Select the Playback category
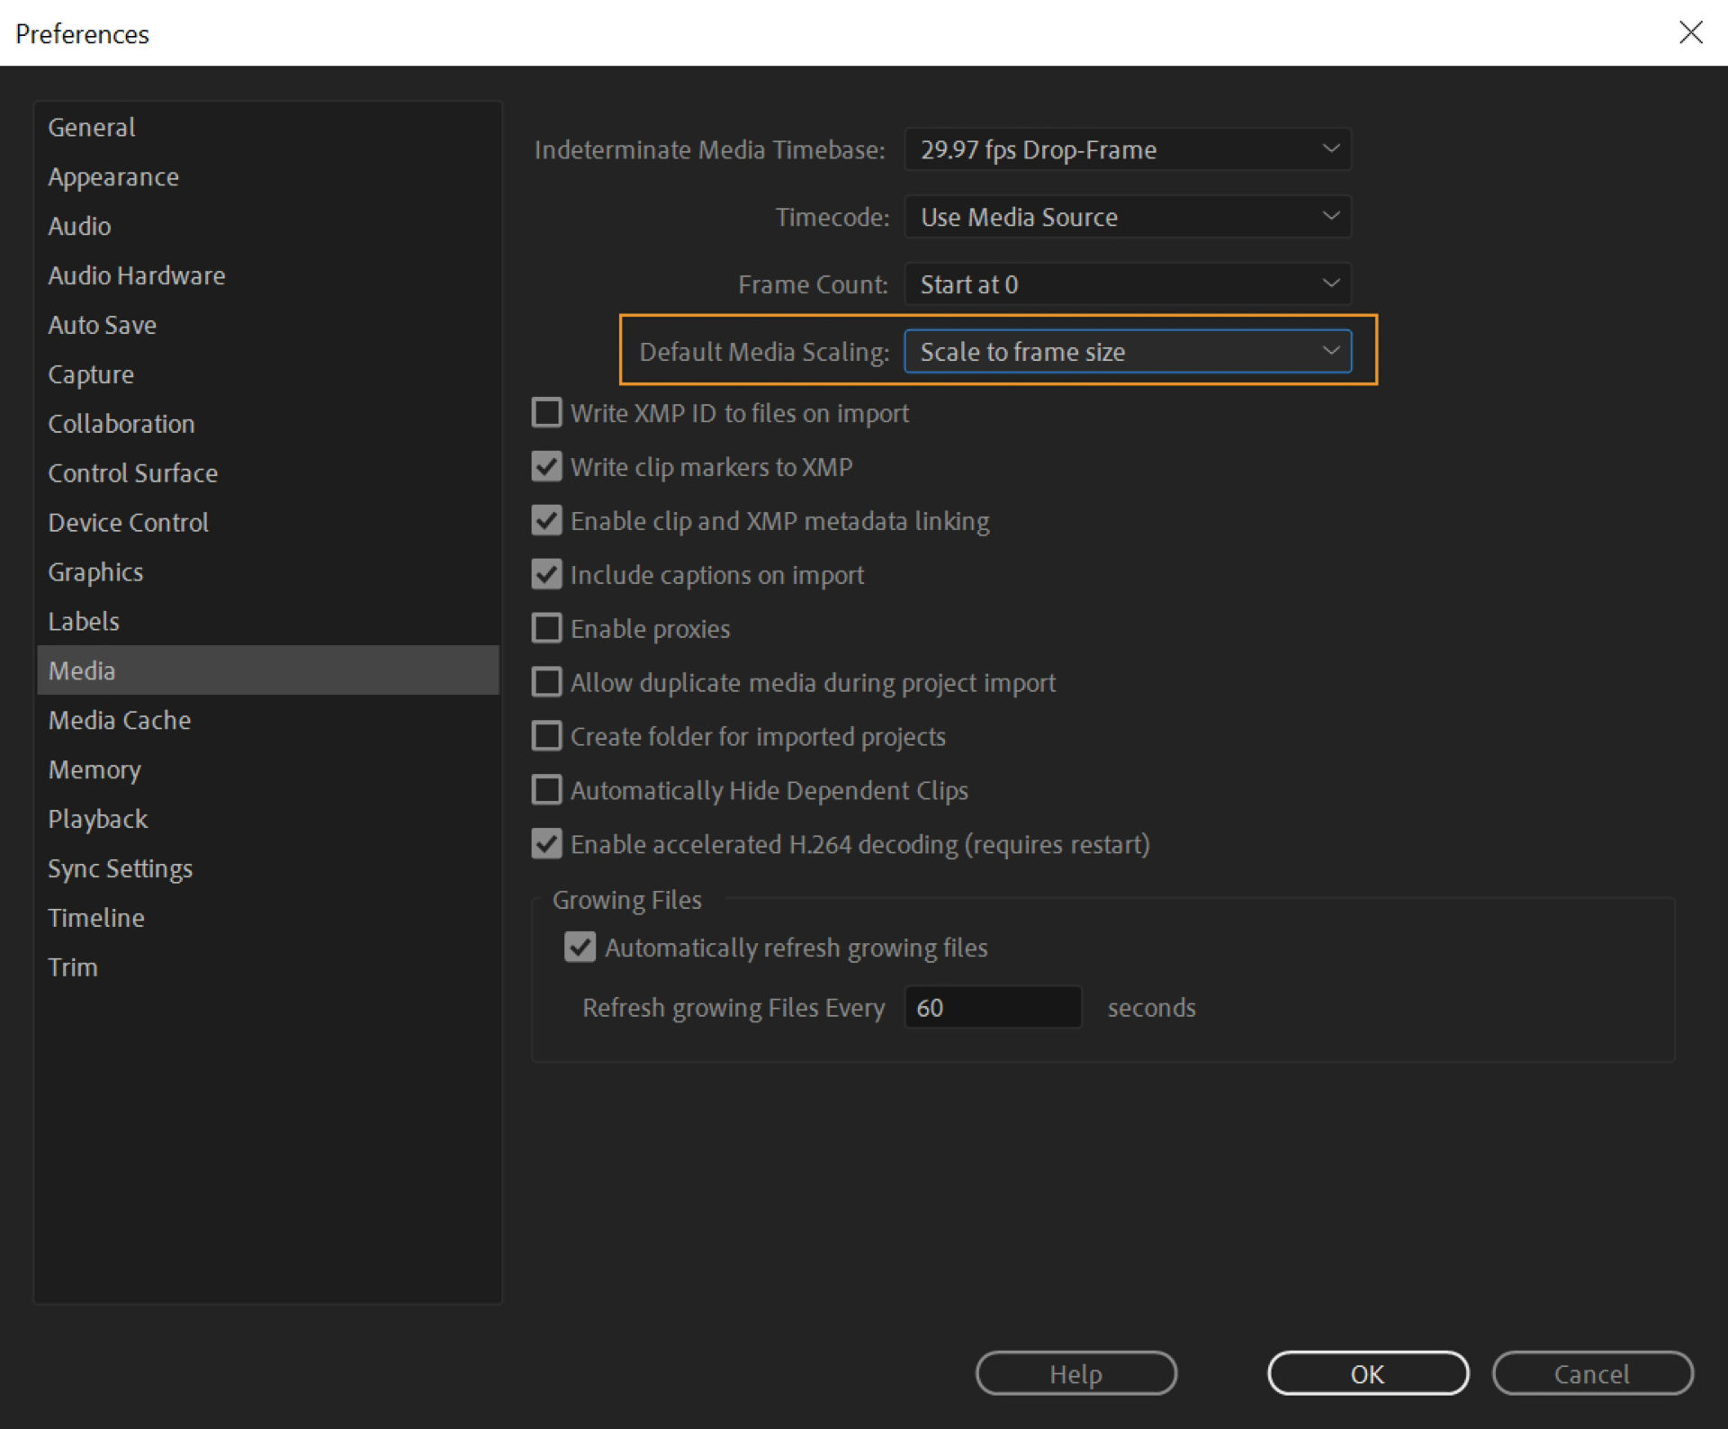This screenshot has width=1728, height=1429. 98,819
